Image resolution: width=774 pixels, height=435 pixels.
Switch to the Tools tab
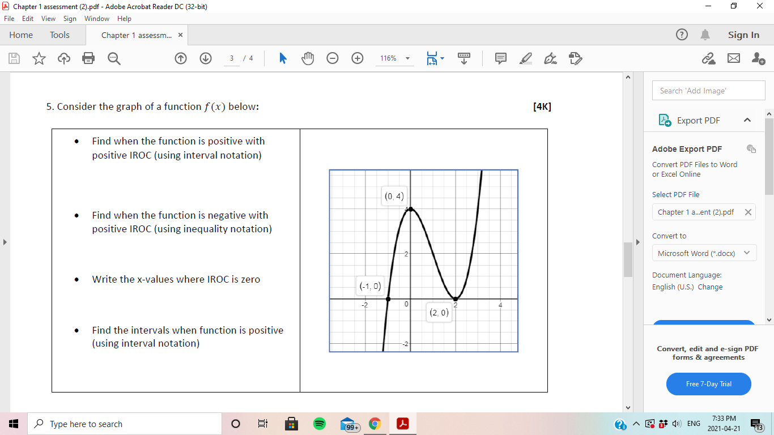coord(59,35)
